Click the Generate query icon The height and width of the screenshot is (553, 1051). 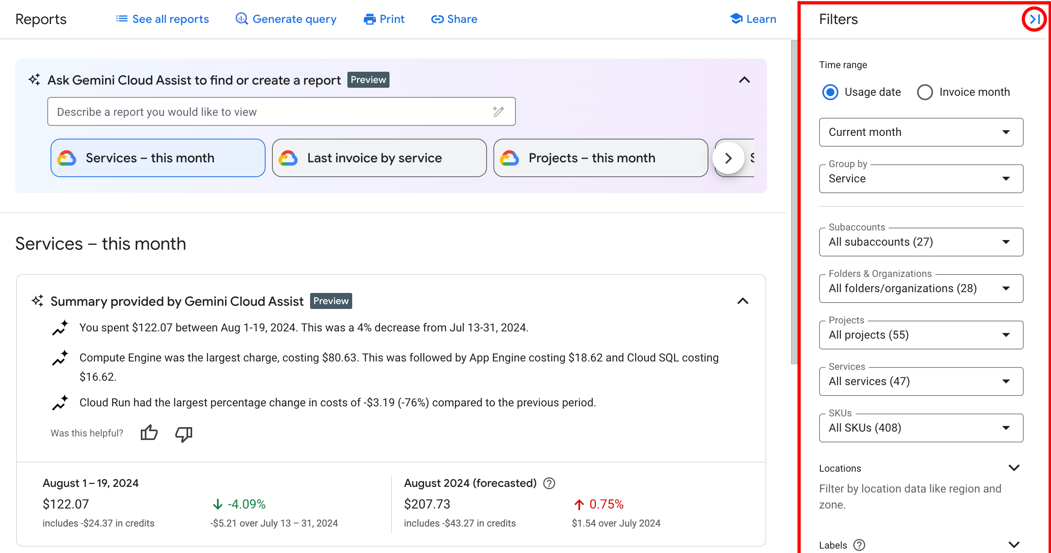[x=243, y=19]
